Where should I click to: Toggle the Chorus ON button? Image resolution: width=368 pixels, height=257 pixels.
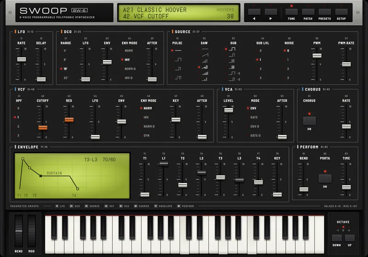click(x=309, y=121)
